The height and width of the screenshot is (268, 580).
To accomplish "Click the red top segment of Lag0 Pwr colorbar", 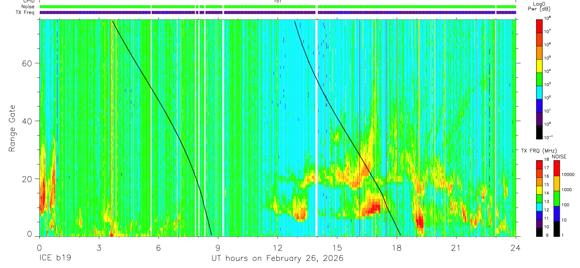I will click(x=539, y=25).
